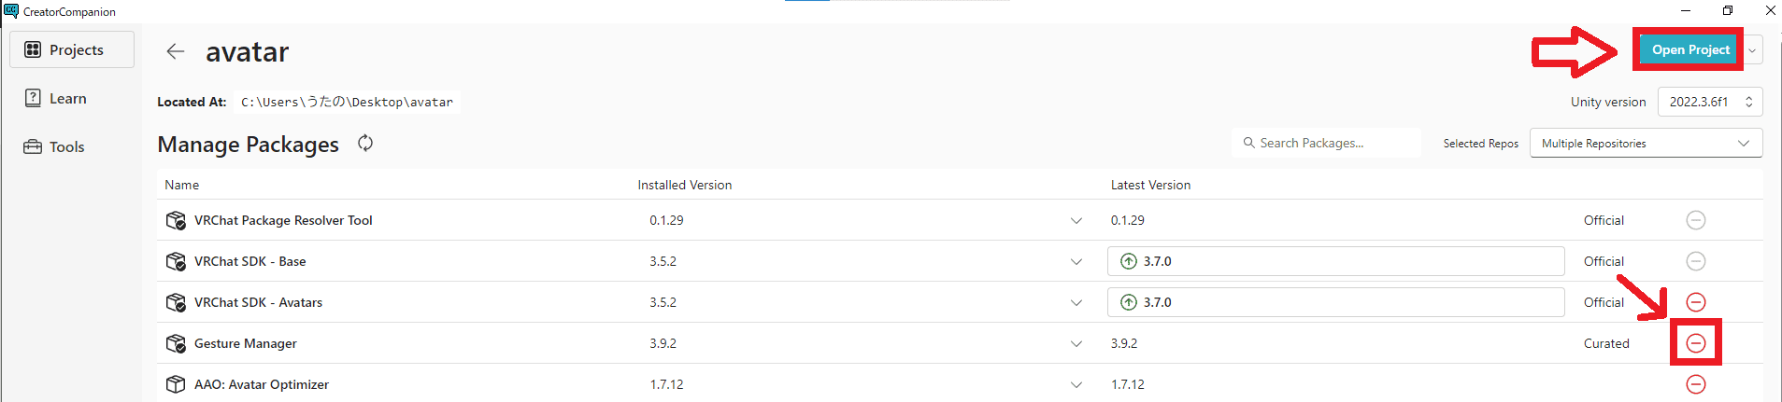Click the VRChat SDK - Base remove icon
The image size is (1782, 402).
(1695, 261)
